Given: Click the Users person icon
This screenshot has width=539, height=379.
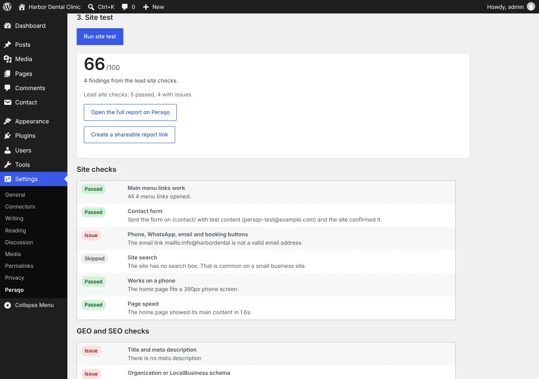Looking at the screenshot, I should pyautogui.click(x=8, y=150).
